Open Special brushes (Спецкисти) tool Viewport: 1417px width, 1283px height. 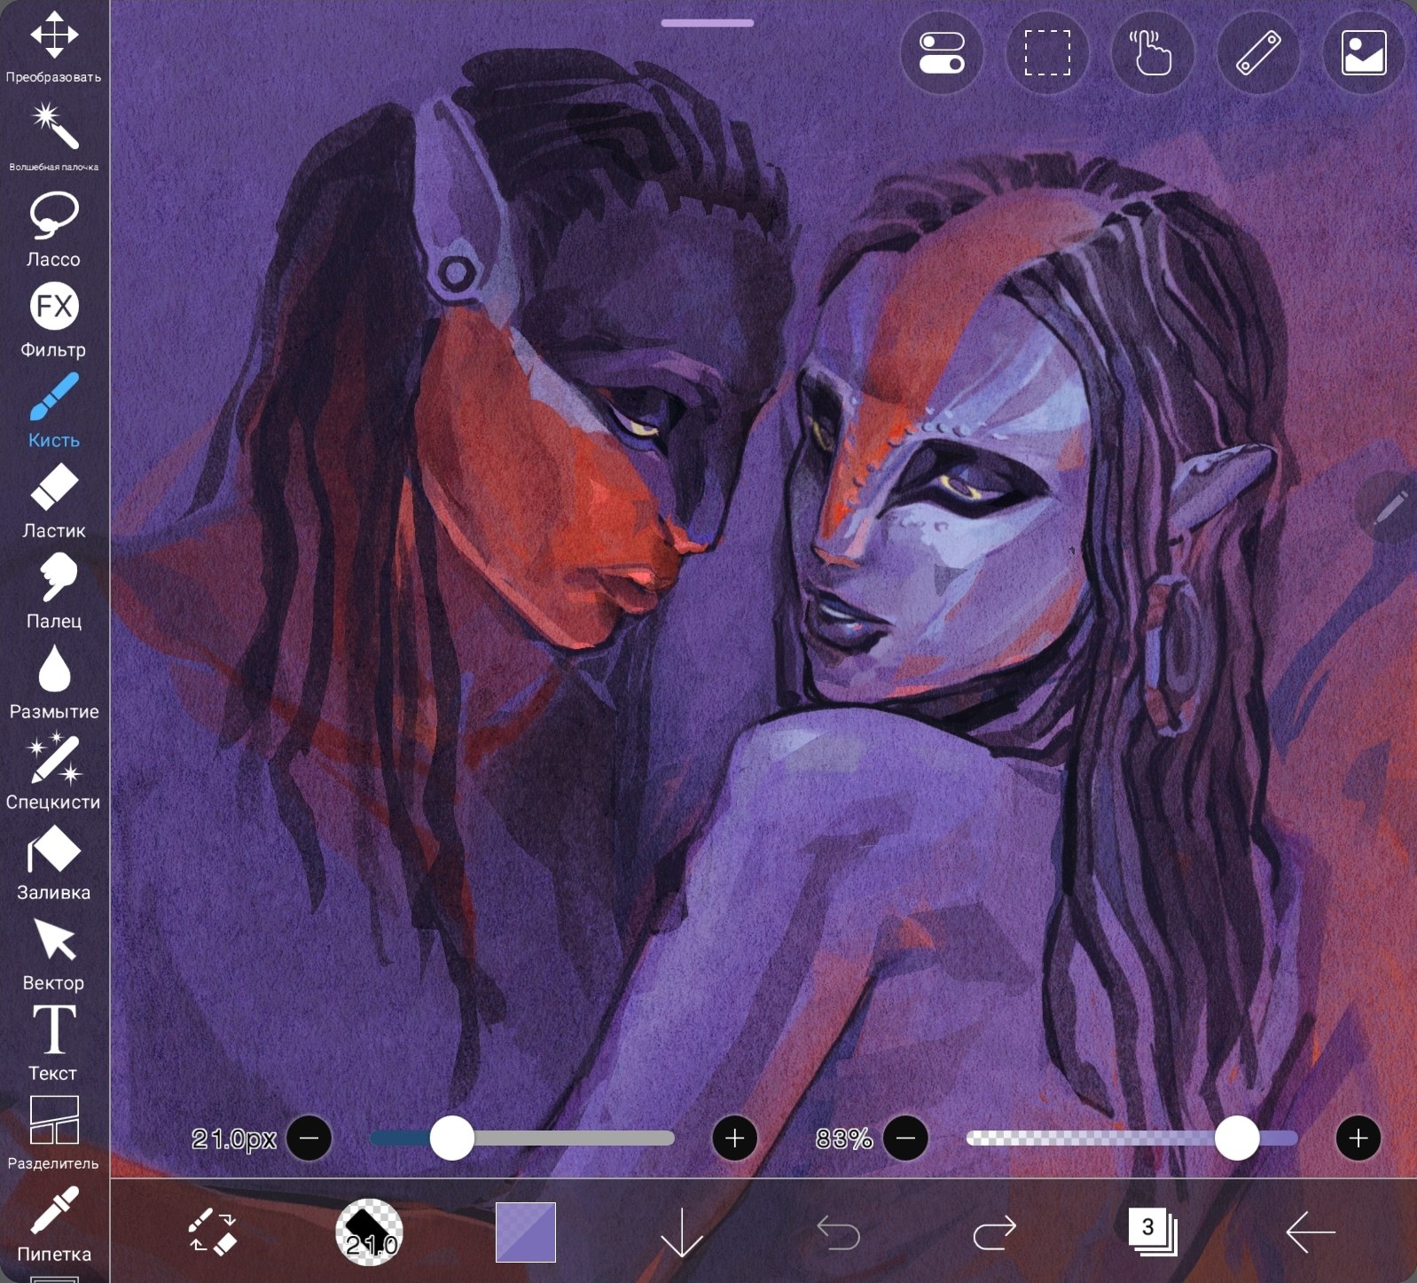tap(54, 771)
